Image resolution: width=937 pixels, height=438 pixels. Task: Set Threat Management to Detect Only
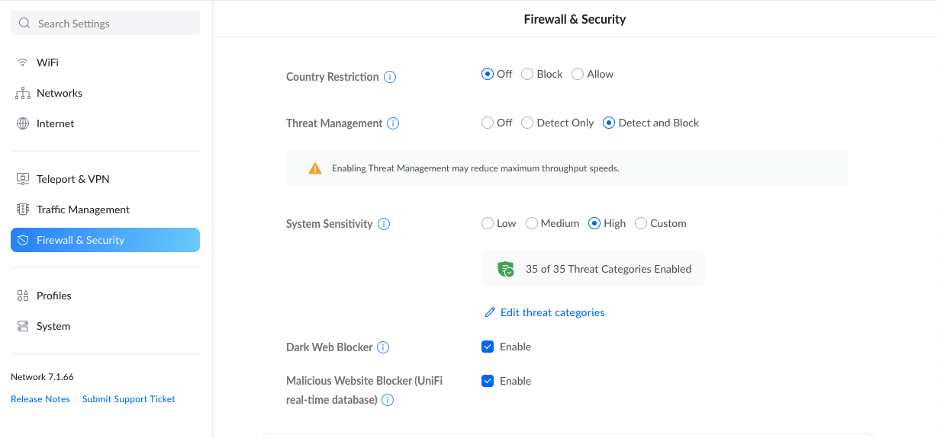(527, 123)
